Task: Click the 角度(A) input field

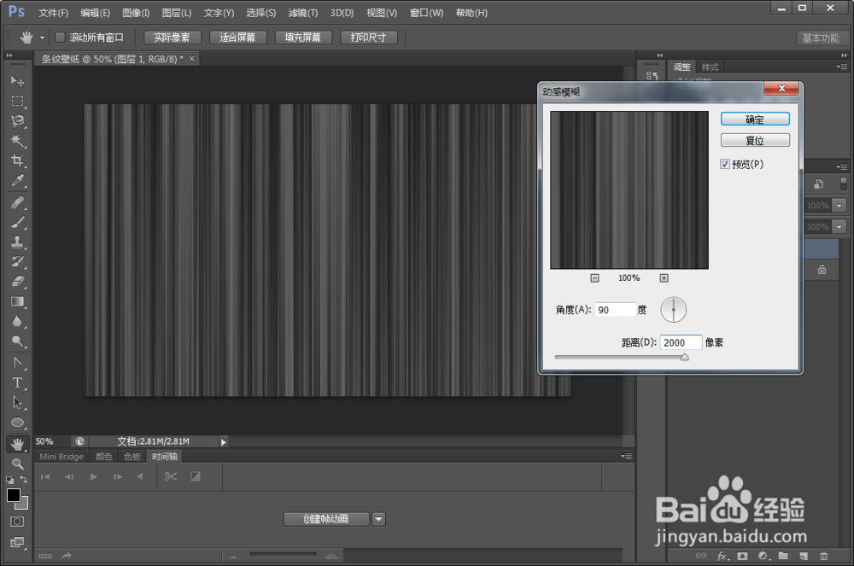Action: (x=616, y=310)
